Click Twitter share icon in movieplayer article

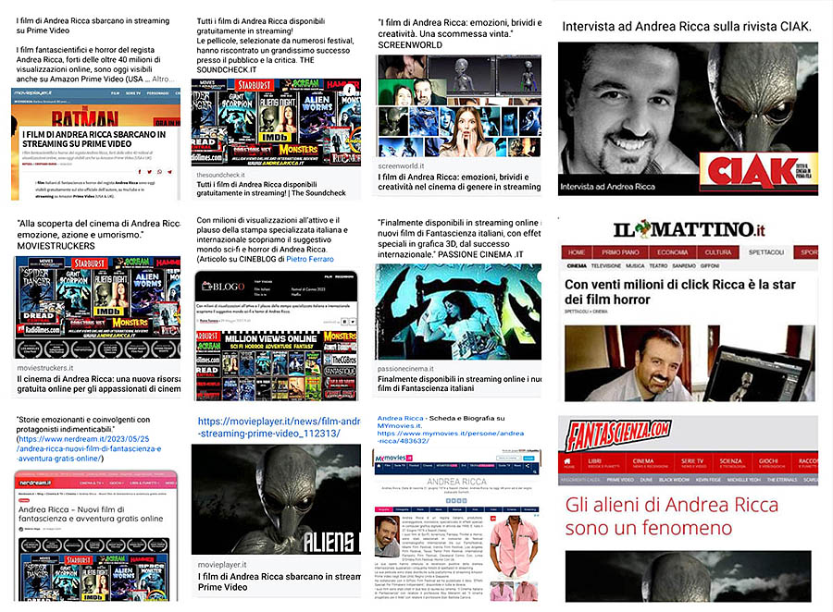tap(150, 171)
